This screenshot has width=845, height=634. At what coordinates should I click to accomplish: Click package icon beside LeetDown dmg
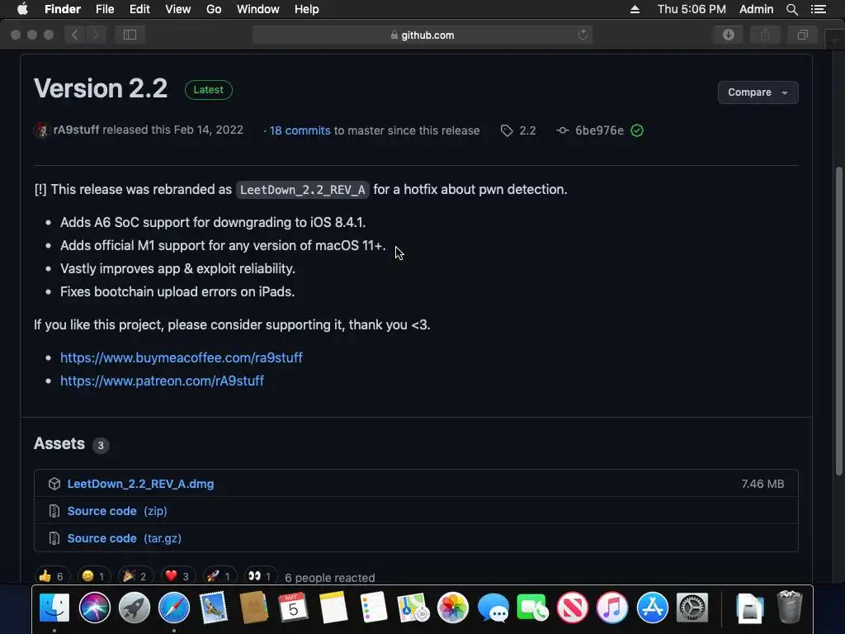54,484
